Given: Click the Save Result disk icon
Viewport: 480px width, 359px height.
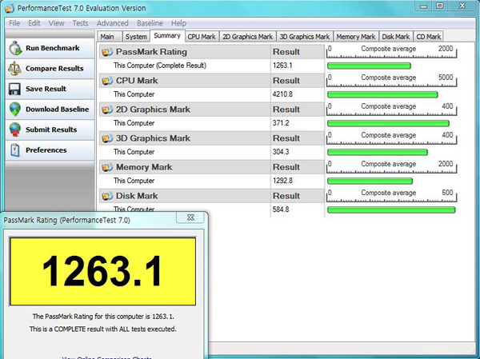Looking at the screenshot, I should (x=14, y=89).
